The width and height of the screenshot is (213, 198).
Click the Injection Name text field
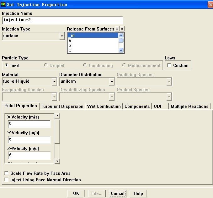pos(62,20)
